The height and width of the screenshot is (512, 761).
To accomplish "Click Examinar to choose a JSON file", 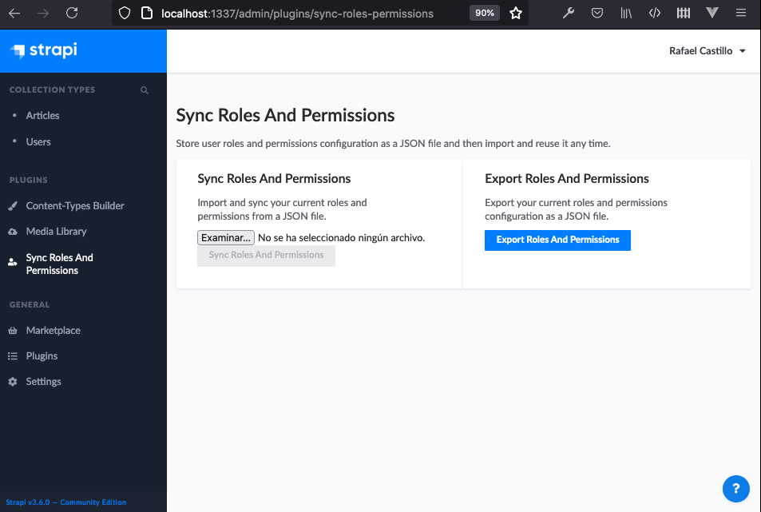I will click(x=225, y=237).
